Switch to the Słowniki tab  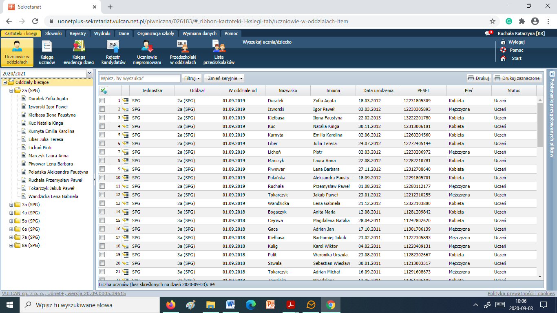[53, 33]
